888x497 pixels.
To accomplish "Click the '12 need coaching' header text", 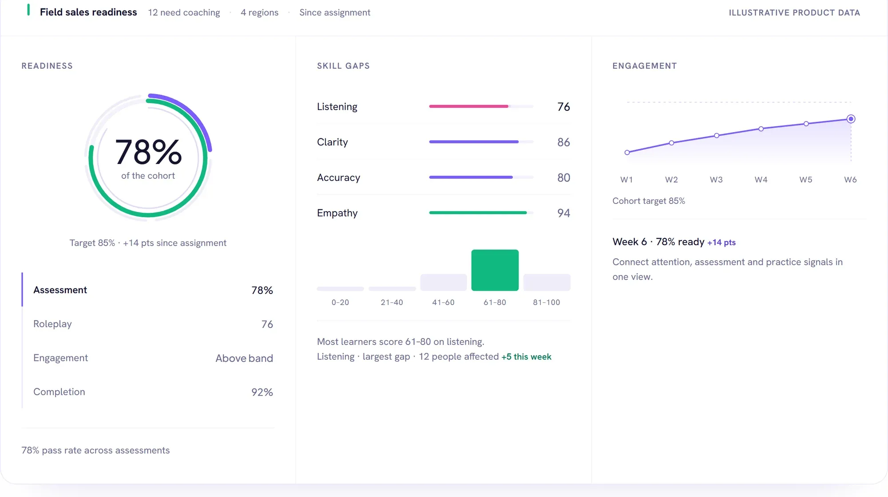I will point(184,12).
